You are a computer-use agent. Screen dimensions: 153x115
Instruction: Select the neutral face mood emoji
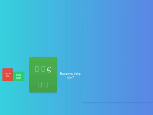[49, 70]
